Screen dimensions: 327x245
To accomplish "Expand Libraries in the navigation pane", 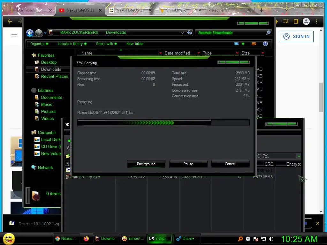I will pos(45,90).
